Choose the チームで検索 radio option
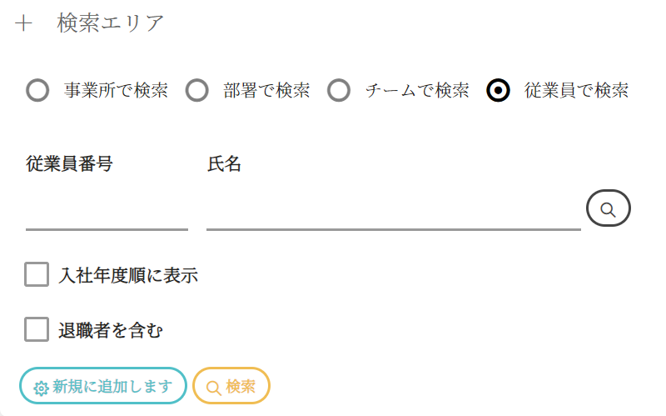Screen dimensions: 666x416 click(338, 91)
